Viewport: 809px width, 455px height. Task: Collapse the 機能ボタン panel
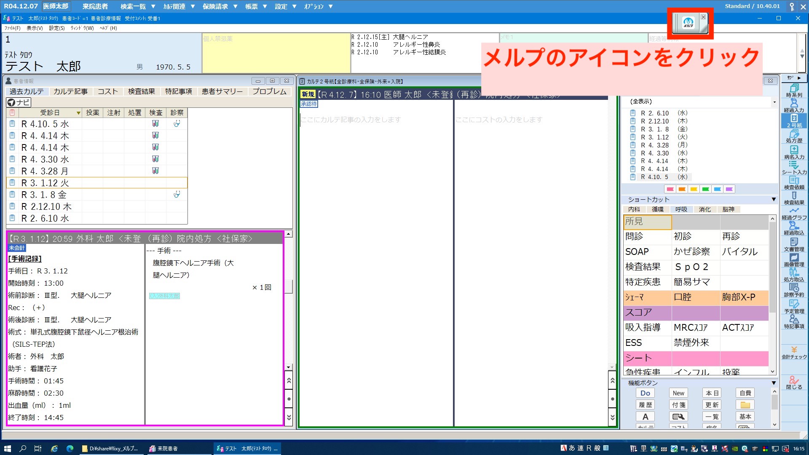click(774, 383)
